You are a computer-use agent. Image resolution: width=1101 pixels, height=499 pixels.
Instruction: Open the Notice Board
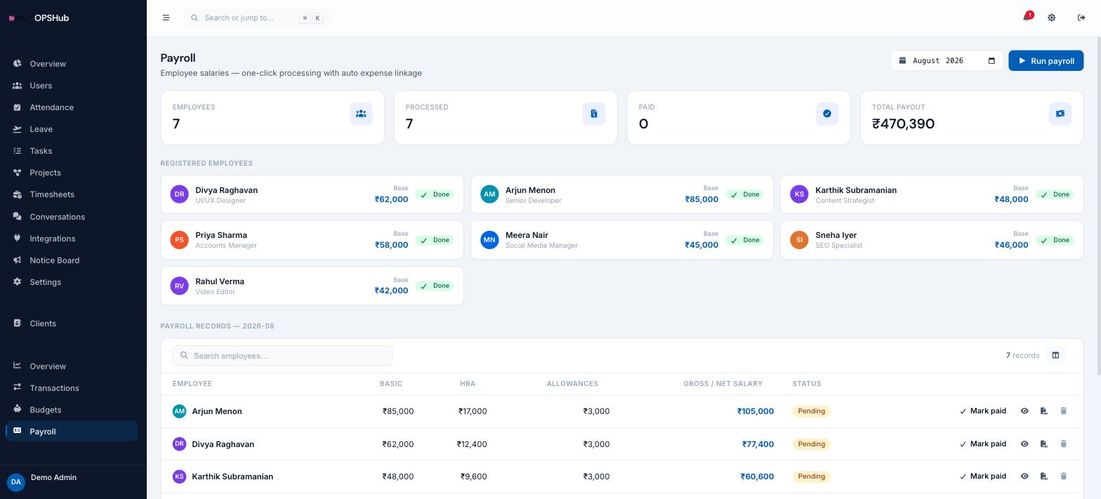tap(72, 260)
